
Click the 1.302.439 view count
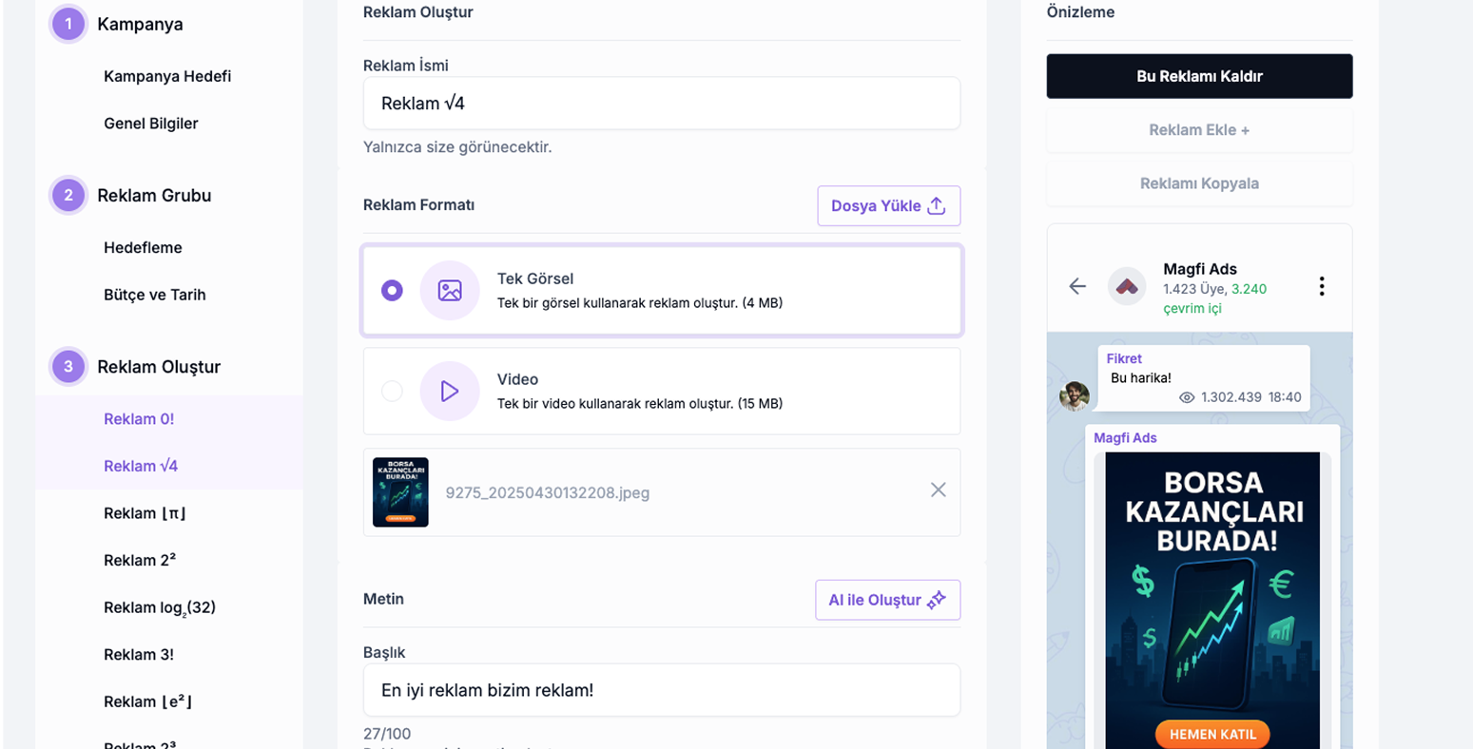1232,397
